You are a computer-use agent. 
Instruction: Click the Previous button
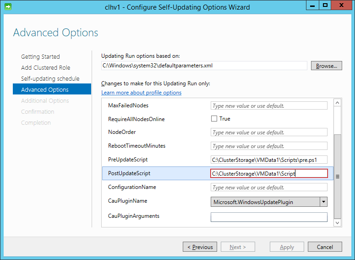200,247
